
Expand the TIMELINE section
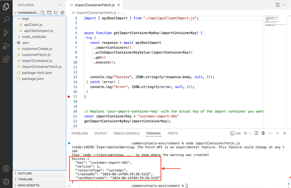[24, 179]
